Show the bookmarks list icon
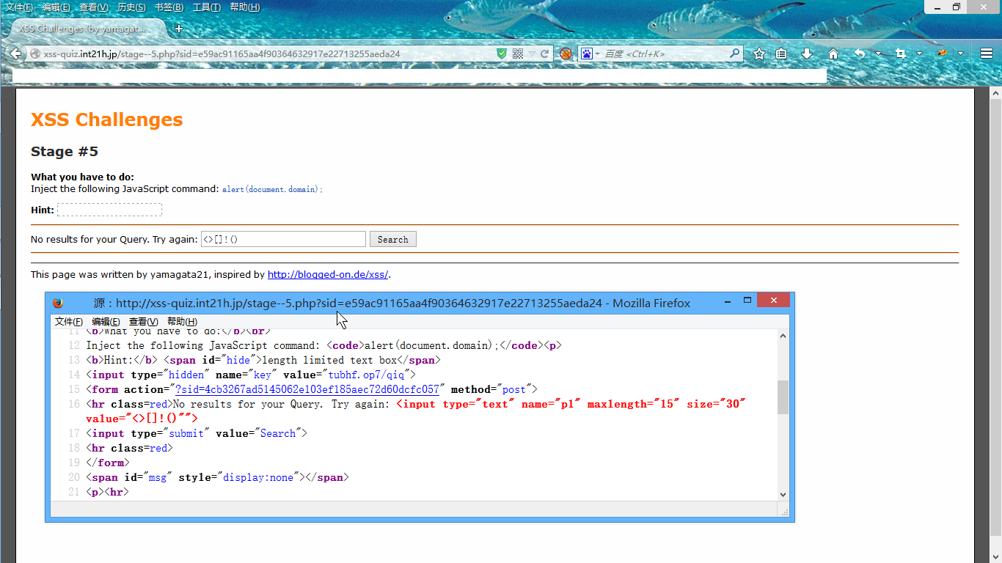 tap(782, 54)
